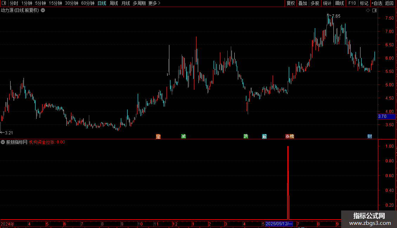Click the 股朋指标网 indicator name
This screenshot has height=228, width=397.
tap(17, 142)
